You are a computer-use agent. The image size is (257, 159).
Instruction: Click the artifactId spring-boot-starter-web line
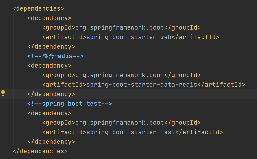131,37
